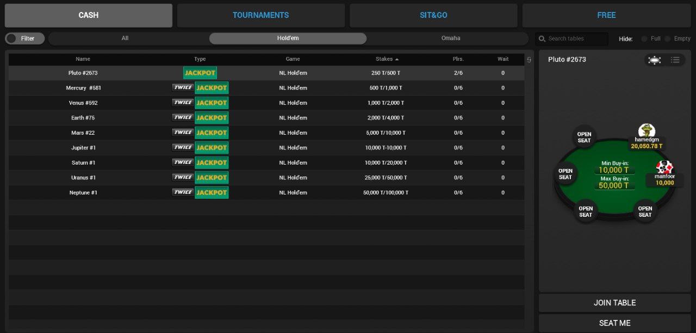
Task: Switch to player list view icon
Action: click(x=675, y=60)
